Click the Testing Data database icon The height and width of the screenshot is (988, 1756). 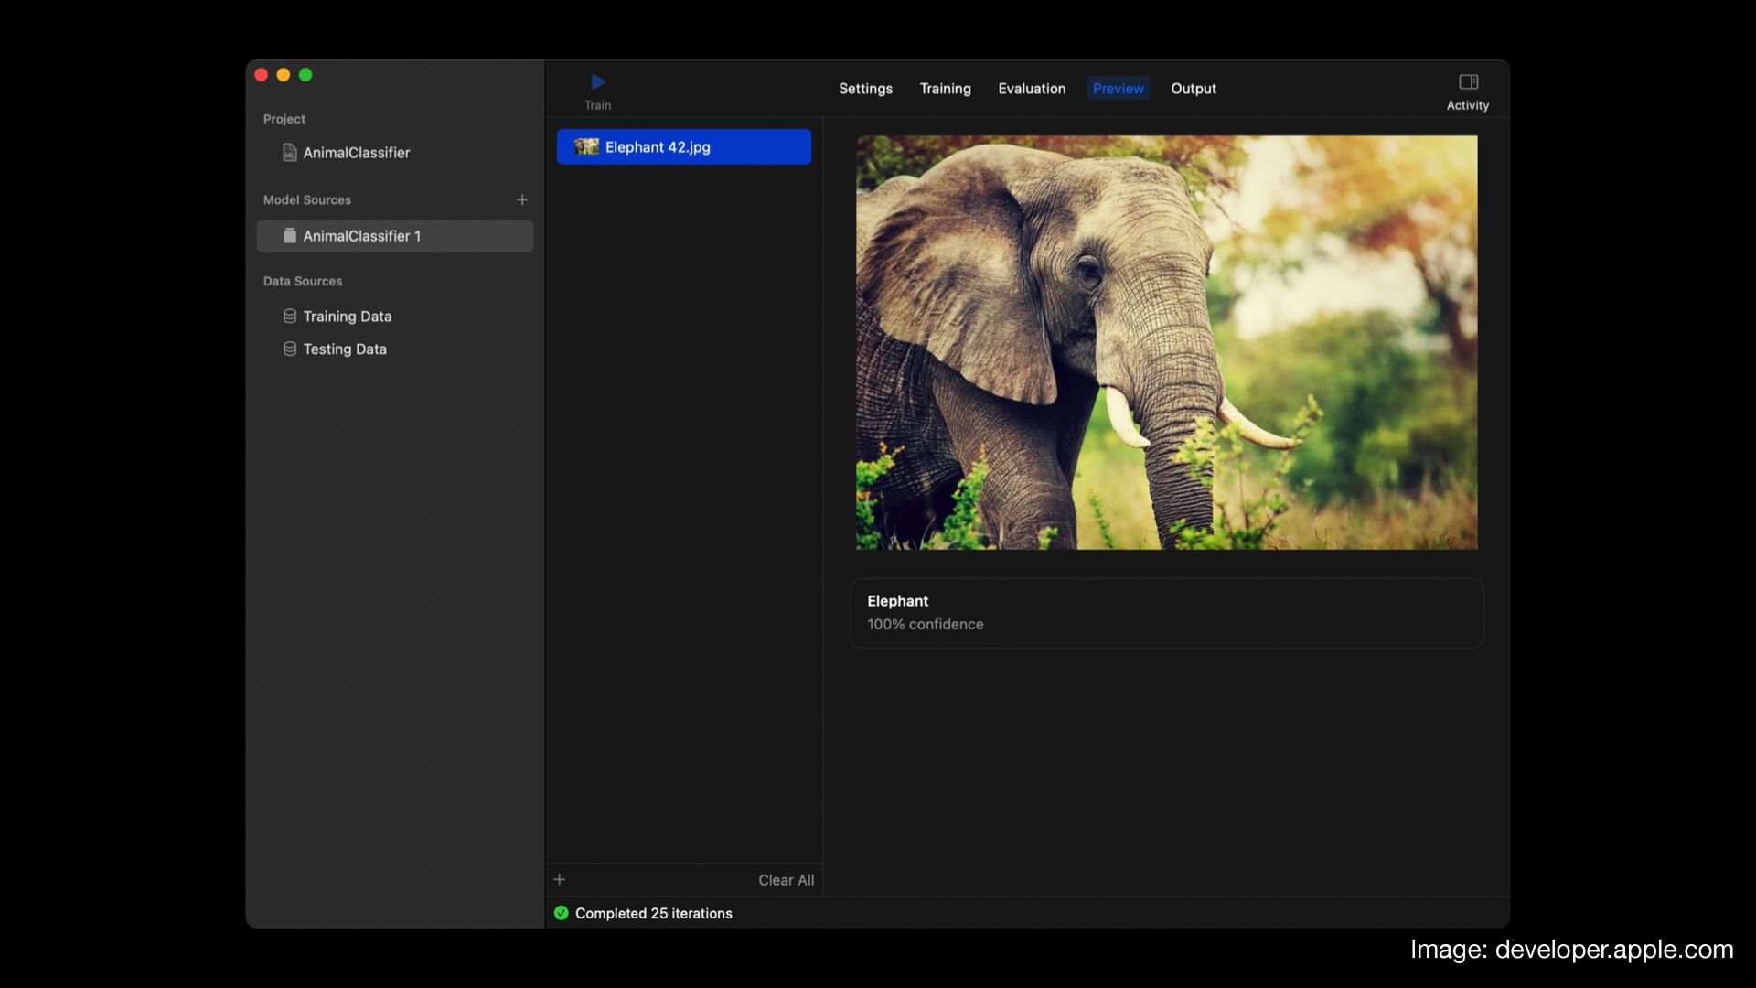coord(289,349)
